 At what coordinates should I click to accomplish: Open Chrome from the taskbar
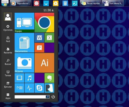[x=36, y=3]
